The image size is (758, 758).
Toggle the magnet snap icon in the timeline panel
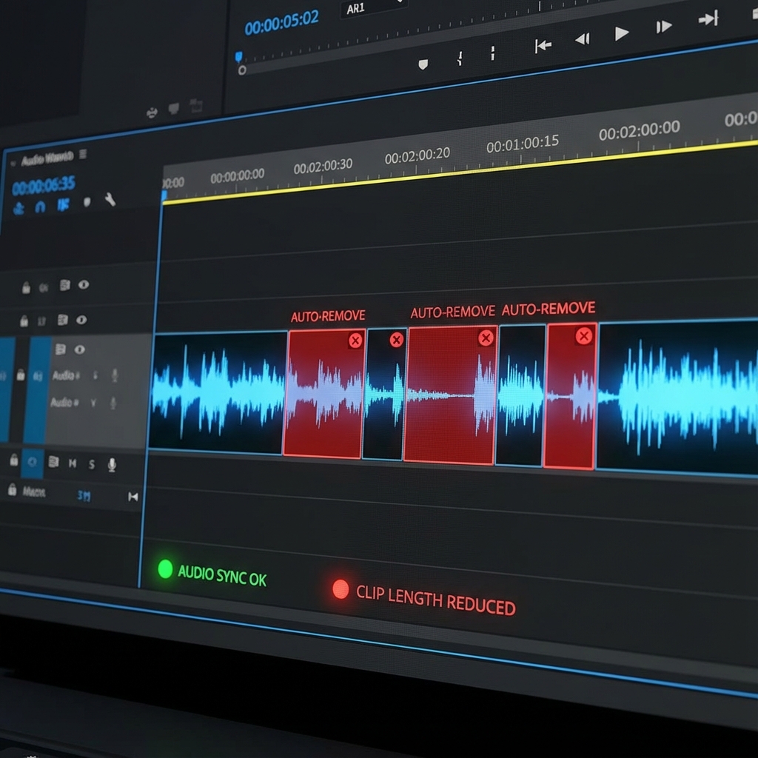click(x=40, y=207)
